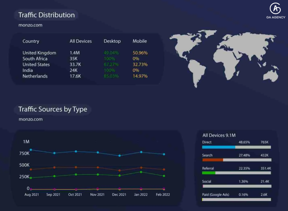Click the Country column header
This screenshot has width=288, height=211.
click(31, 41)
